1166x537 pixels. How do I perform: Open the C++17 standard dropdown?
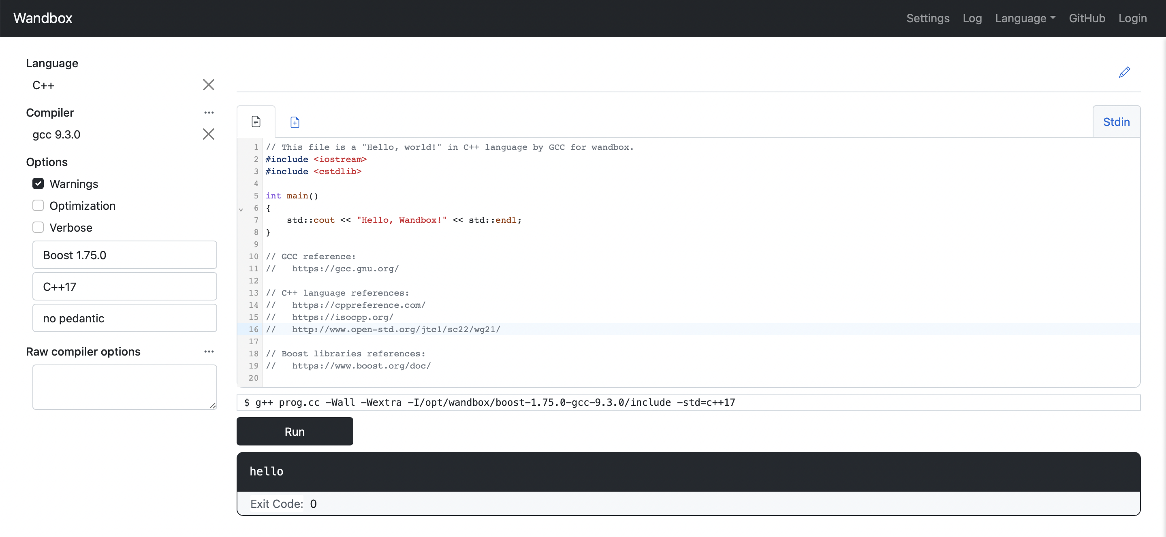click(124, 286)
